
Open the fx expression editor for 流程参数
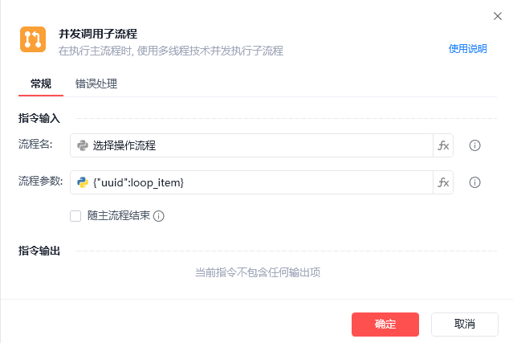pos(443,182)
